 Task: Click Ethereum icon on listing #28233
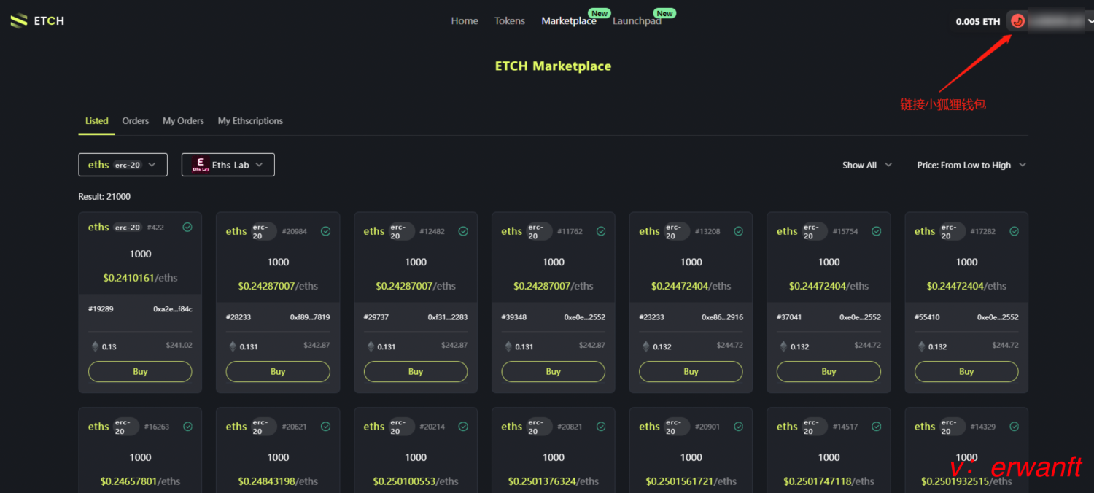tap(233, 346)
